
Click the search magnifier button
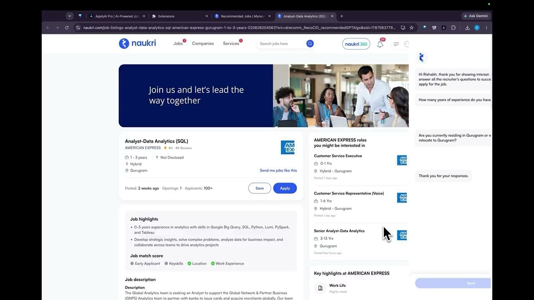point(310,43)
